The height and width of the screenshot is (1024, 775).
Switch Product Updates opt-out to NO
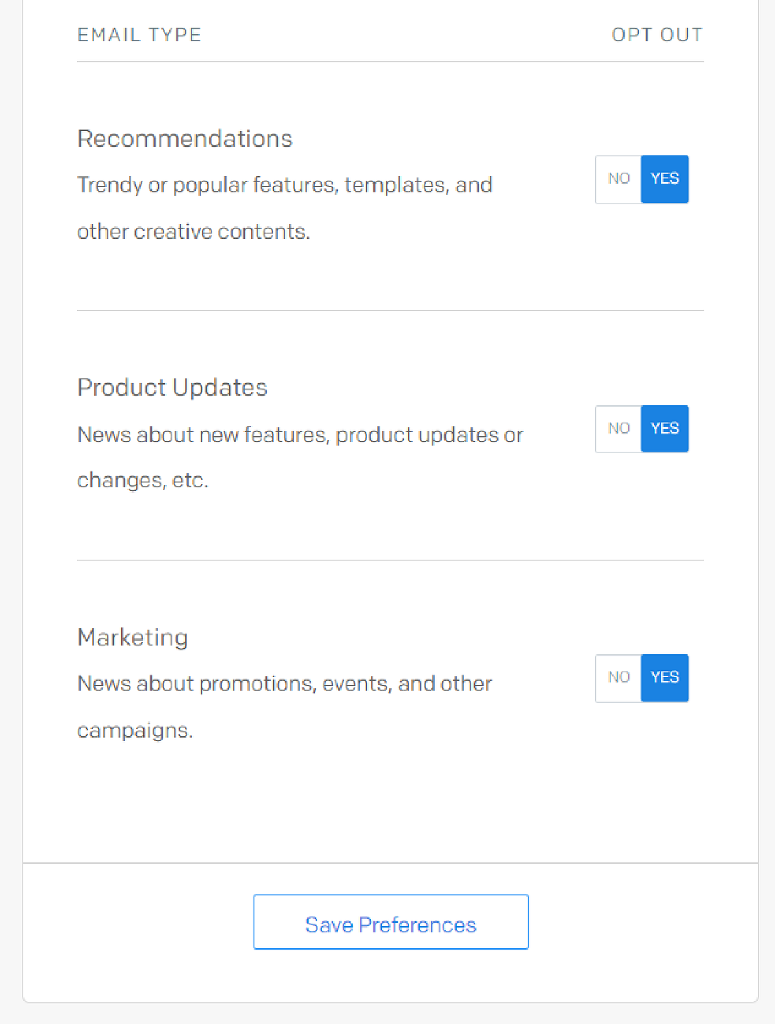[x=618, y=429]
